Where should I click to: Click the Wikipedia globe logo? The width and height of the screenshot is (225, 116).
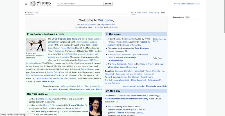coord(33,4)
